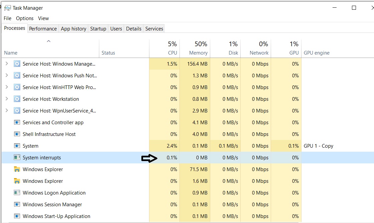This screenshot has width=374, height=223.
Task: Click the first Windows Explorer folder icon
Action: point(17,169)
